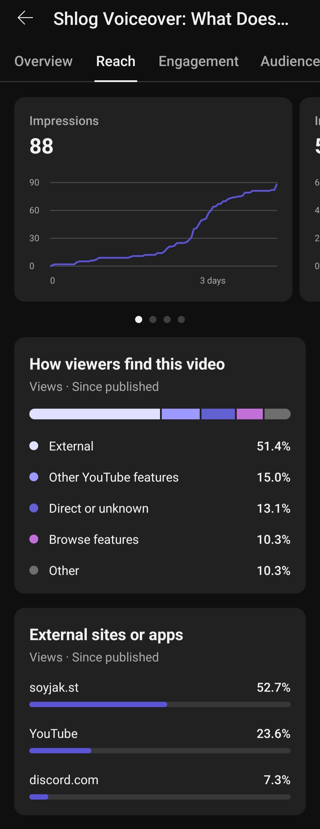Select the third carousel page dot
Viewport: 320px width, 829px height.
167,319
